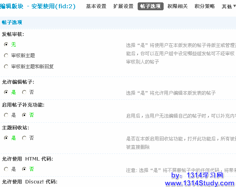Image resolution: width=236 pixels, height=187 pixels.
Task: Turn on 主题回收站 with 是
Action: (6, 138)
